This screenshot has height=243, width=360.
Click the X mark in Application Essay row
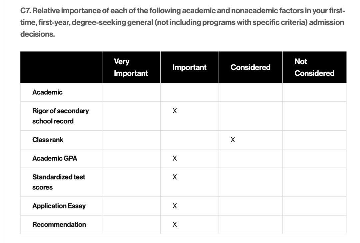point(174,206)
